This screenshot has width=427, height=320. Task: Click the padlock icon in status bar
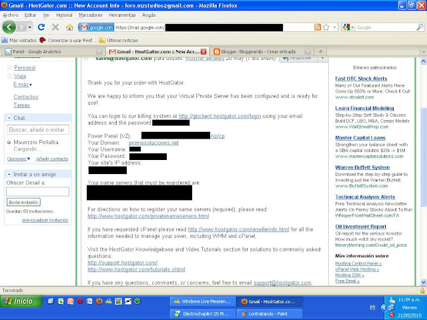[x=422, y=291]
